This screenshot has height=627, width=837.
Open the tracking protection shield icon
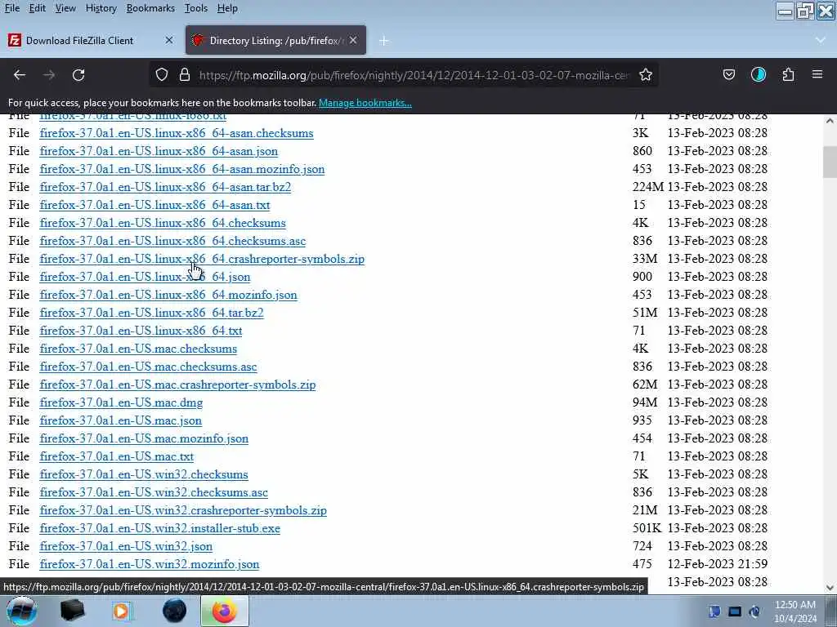pos(162,75)
